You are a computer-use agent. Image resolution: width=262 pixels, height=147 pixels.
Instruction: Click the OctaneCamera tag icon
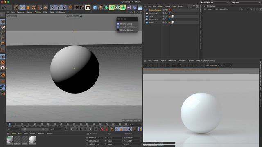169,10
